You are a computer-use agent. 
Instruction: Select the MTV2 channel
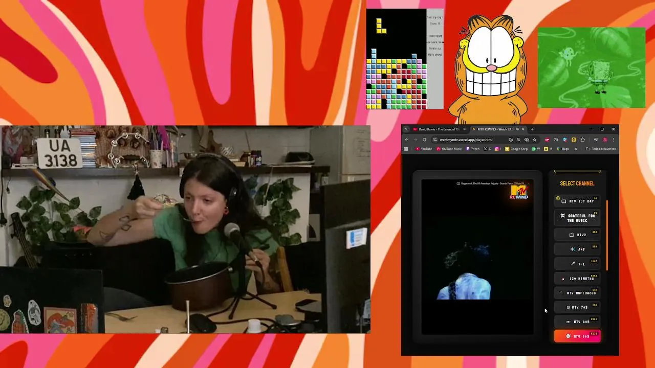[577, 235]
